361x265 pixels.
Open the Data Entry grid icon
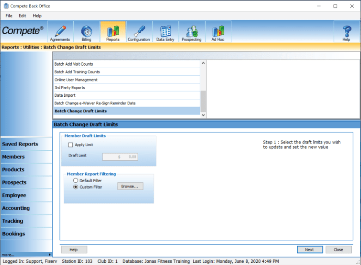tap(165, 32)
